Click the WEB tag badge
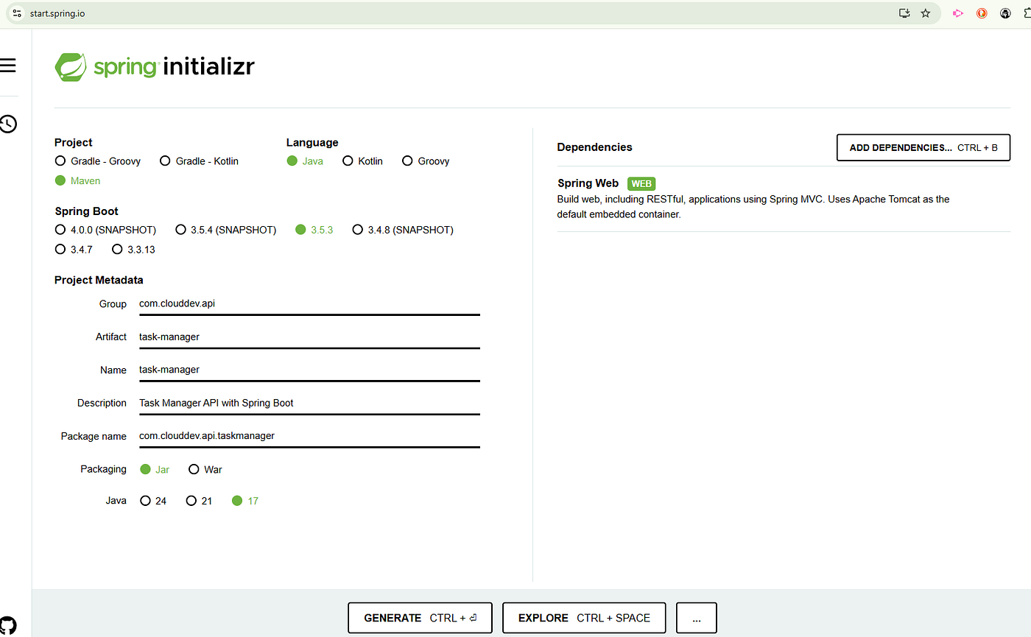The height and width of the screenshot is (637, 1031). tap(641, 184)
